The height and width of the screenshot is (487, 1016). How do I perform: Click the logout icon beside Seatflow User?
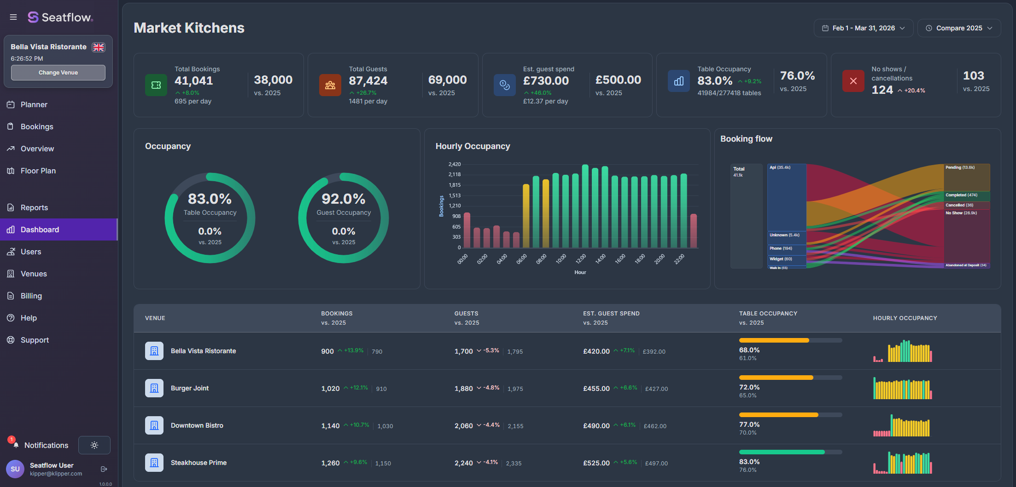(x=104, y=469)
